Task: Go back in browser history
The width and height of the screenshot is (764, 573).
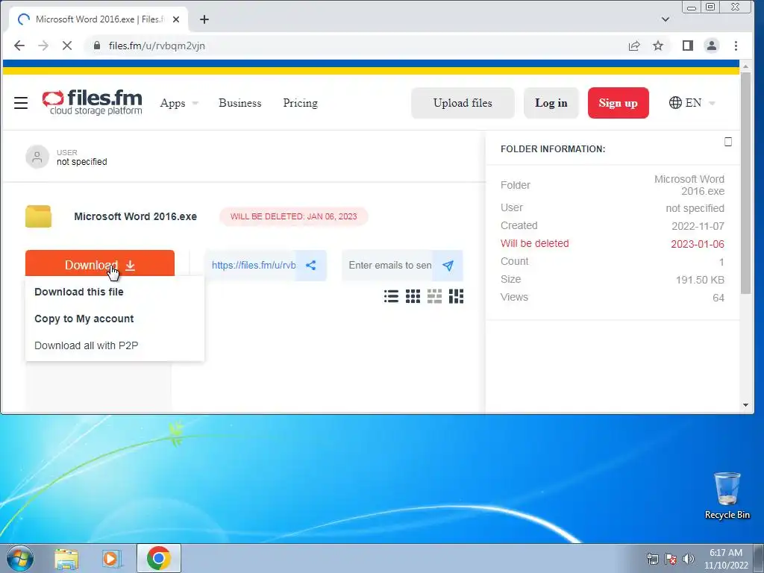Action: tap(19, 46)
